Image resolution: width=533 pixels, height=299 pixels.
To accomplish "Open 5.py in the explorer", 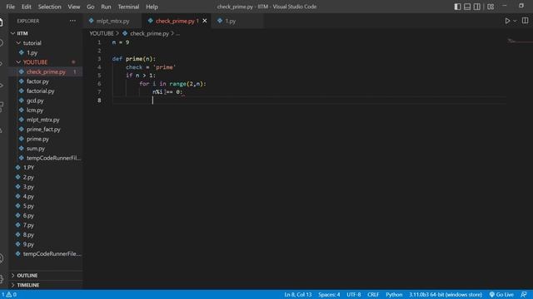I will 28,206.
